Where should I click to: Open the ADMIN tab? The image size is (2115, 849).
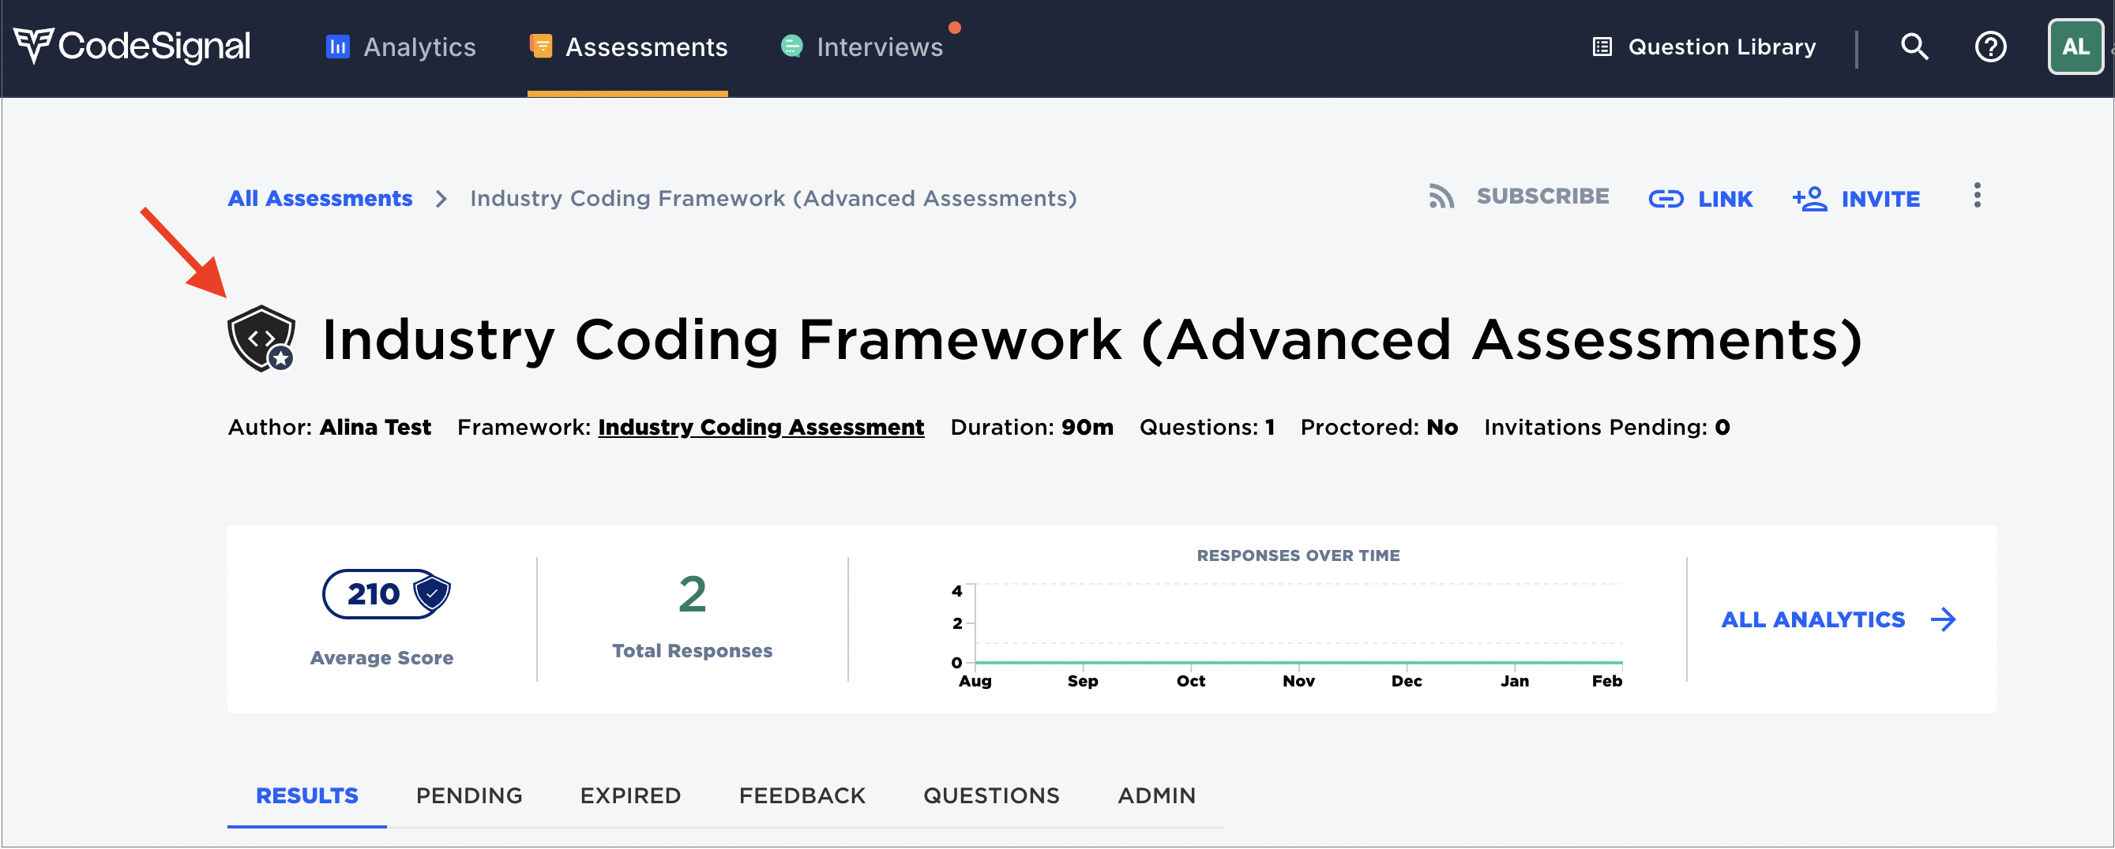1156,795
